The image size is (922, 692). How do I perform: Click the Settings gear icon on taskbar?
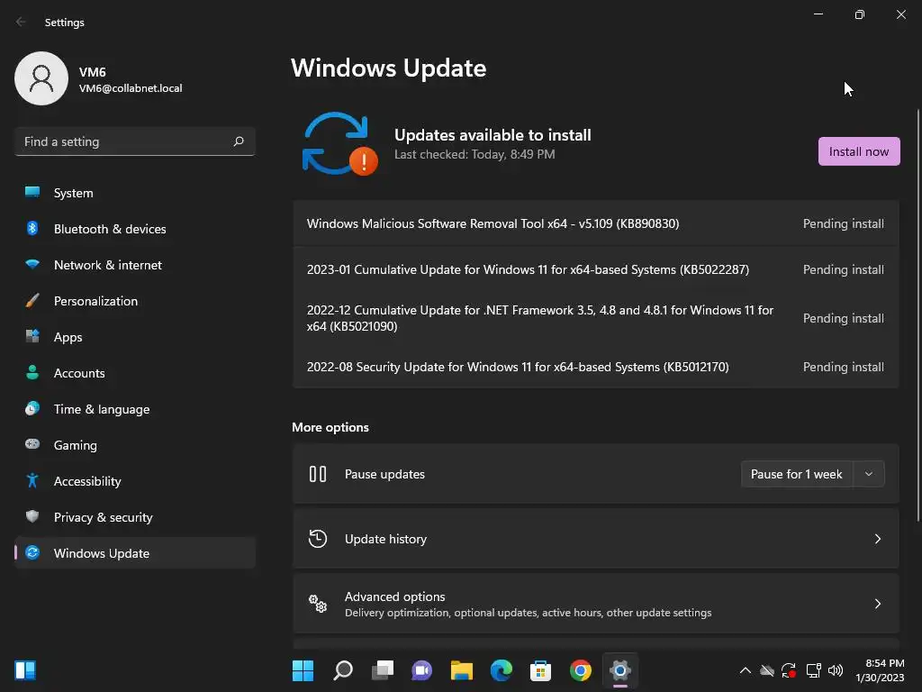(619, 670)
